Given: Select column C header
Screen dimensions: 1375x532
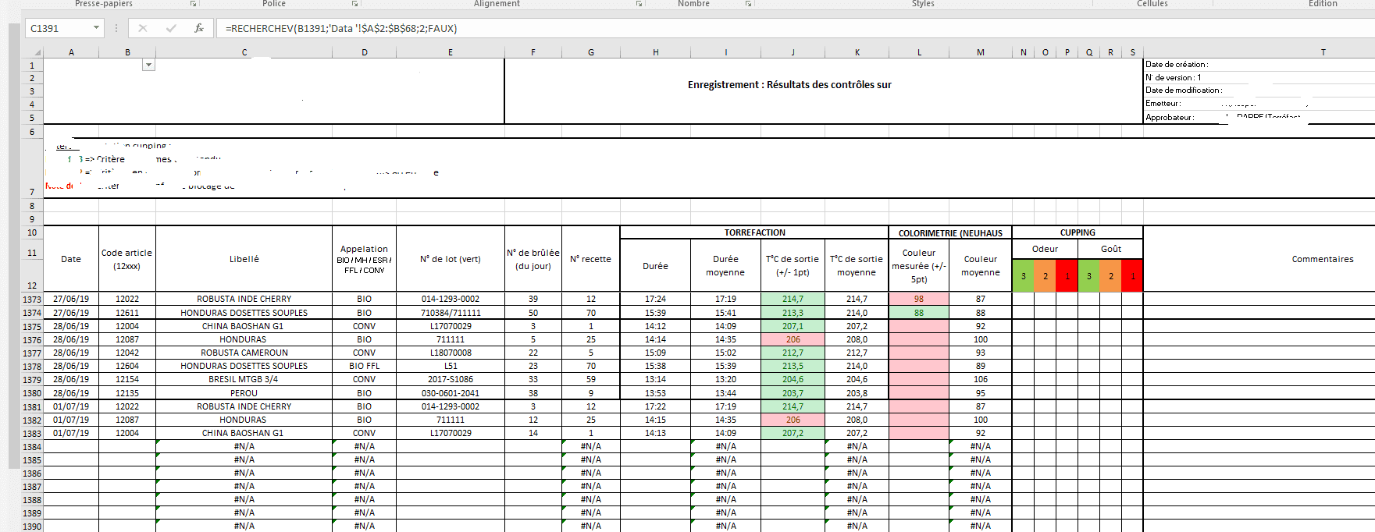Looking at the screenshot, I should pos(244,52).
